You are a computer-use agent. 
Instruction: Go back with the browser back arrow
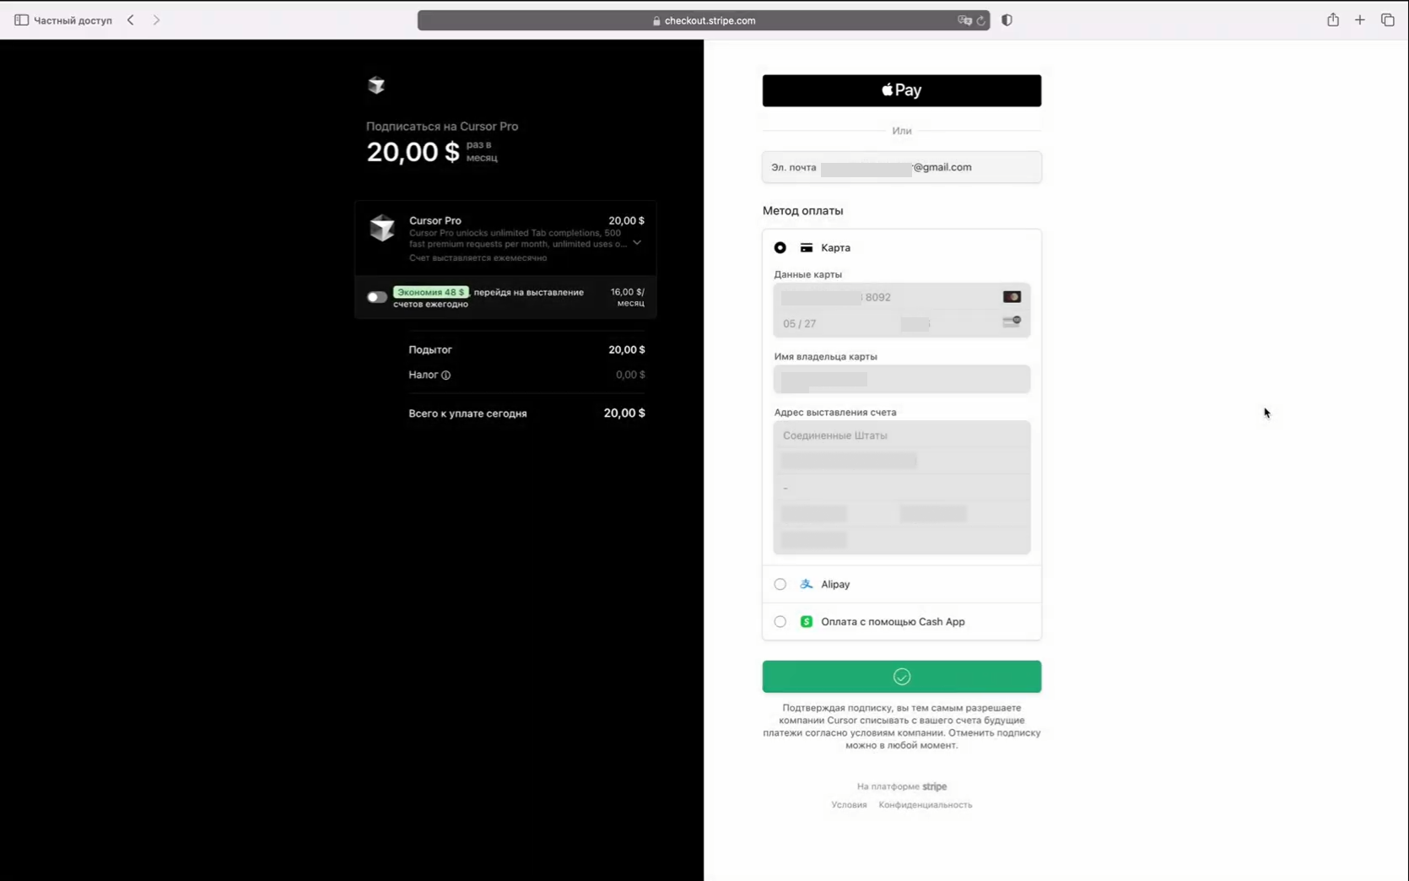(x=131, y=20)
